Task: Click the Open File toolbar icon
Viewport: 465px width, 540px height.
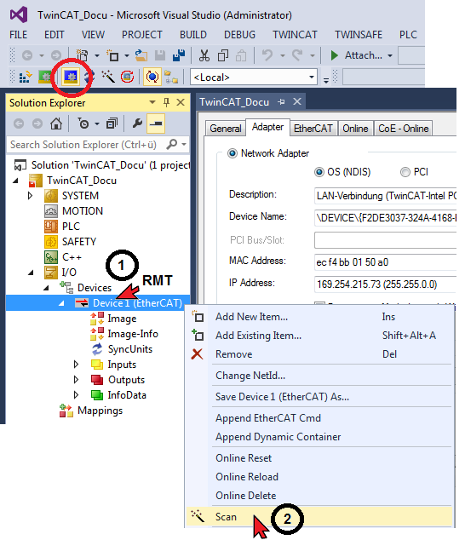Action: pos(141,55)
